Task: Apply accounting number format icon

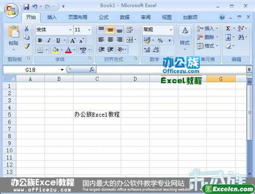Action: (x=147, y=41)
